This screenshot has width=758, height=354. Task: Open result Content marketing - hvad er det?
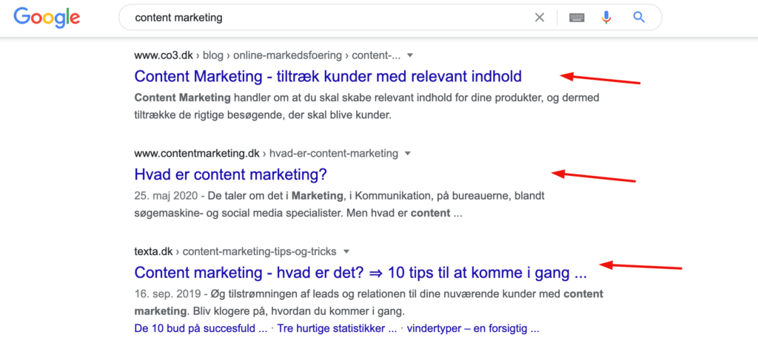[x=360, y=273]
